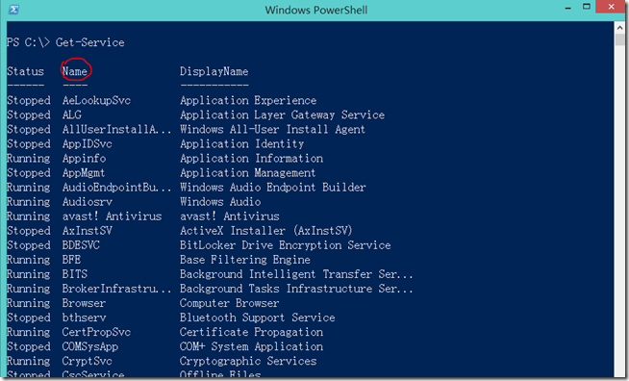Select the BrokerInfrastru... service name
Screen dimensions: 629x381
coord(116,289)
